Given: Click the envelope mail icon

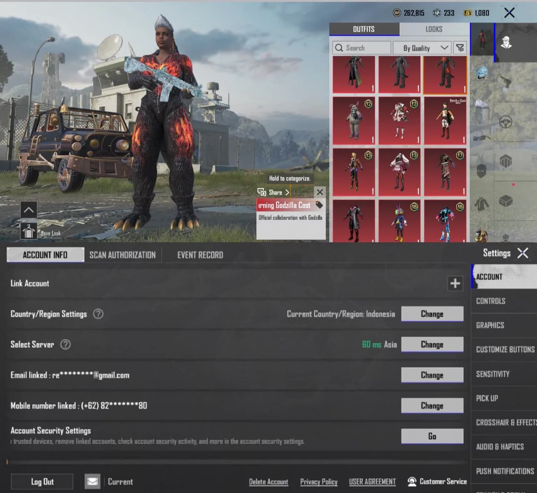Looking at the screenshot, I should pos(92,481).
